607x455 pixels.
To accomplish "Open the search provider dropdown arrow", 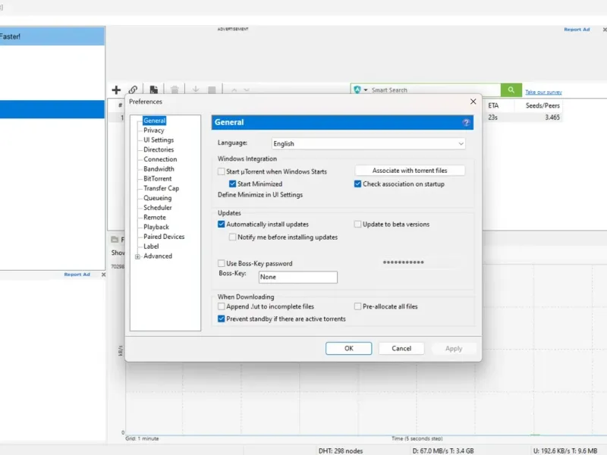I will pyautogui.click(x=366, y=90).
